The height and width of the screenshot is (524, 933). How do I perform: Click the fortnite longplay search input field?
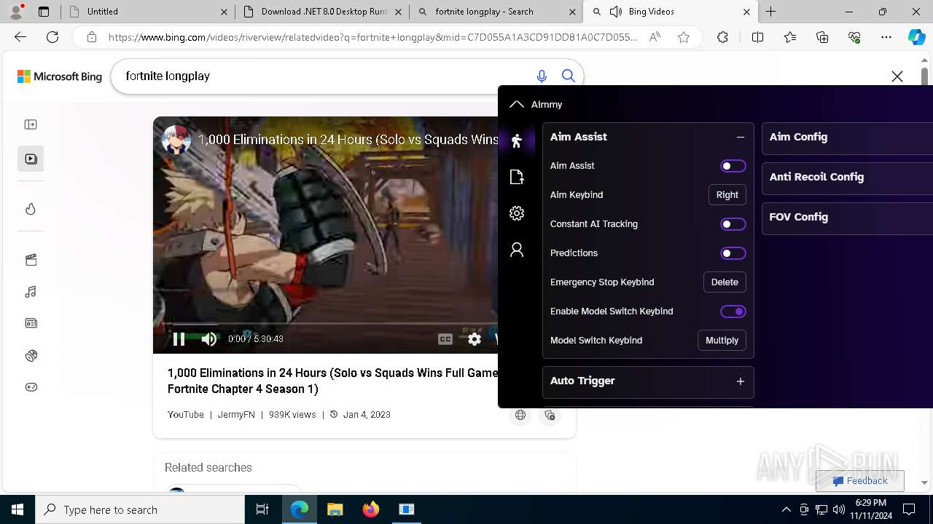point(324,76)
